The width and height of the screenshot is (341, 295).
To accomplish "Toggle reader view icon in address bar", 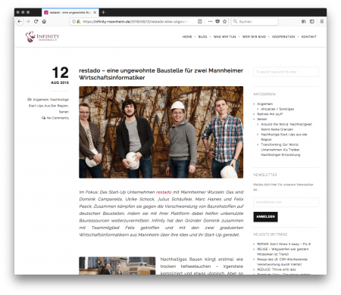I will [x=199, y=21].
